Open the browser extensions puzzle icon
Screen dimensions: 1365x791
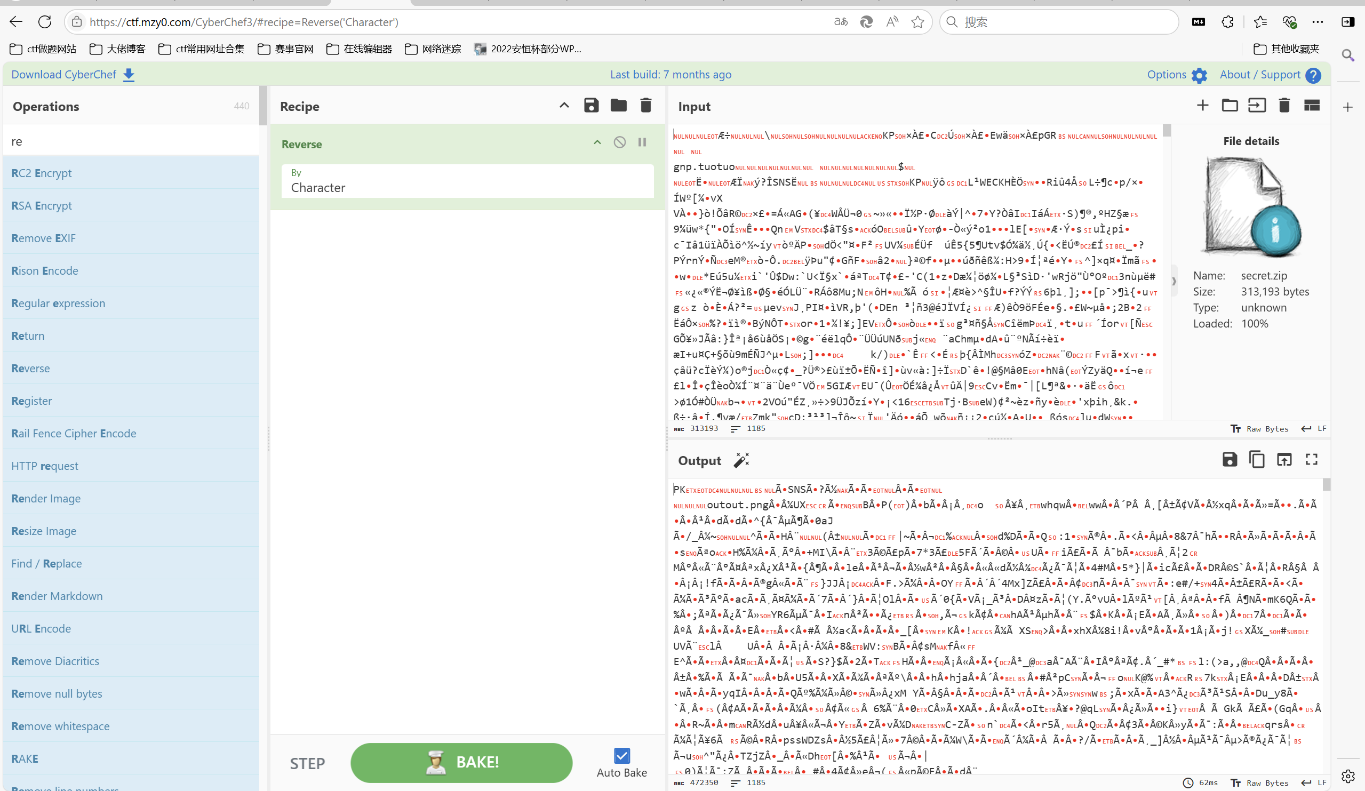1227,22
